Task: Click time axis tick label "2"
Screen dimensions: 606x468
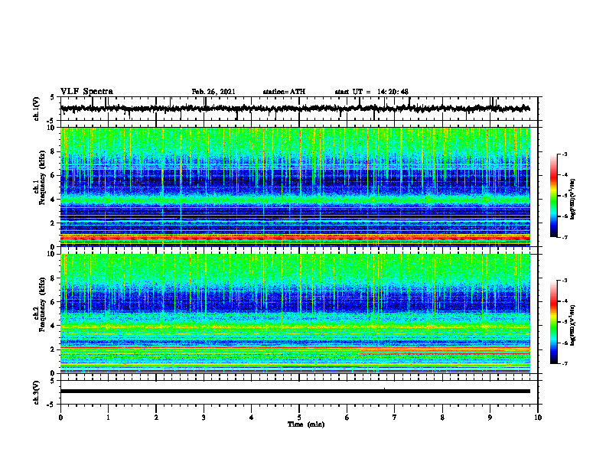Action: click(x=156, y=418)
